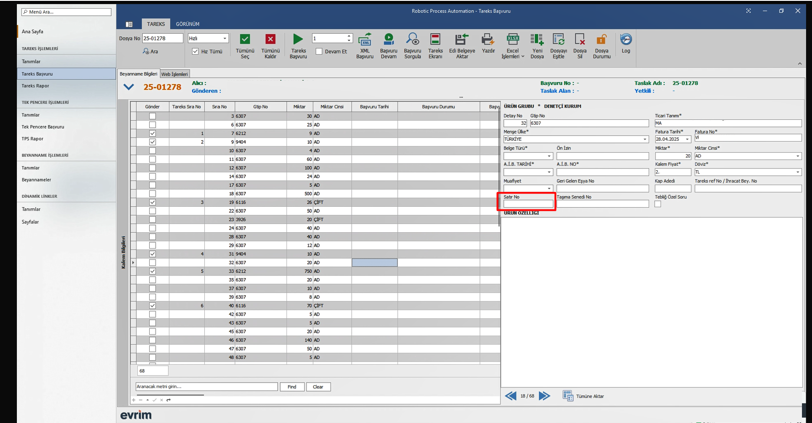Create Yeni Dosya with its icon
812x423 pixels.
pyautogui.click(x=537, y=39)
